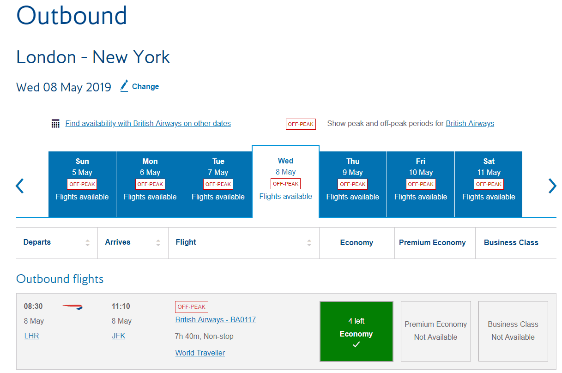
Task: Select the Mon 6 May date tab
Action: coord(150,184)
